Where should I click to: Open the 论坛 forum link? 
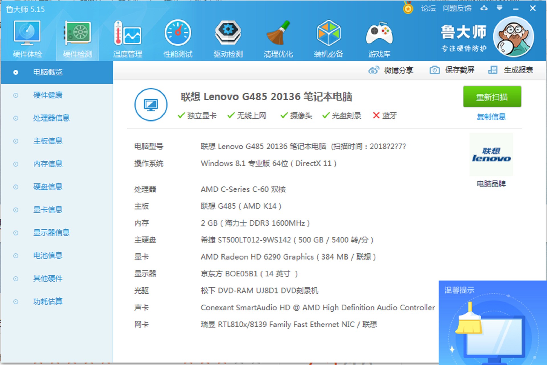(428, 8)
